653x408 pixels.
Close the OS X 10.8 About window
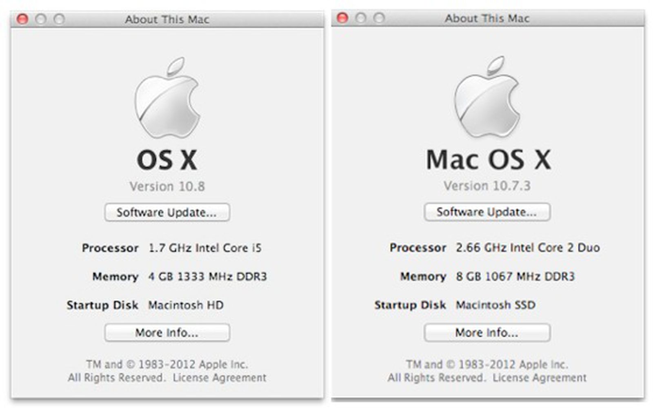point(22,19)
